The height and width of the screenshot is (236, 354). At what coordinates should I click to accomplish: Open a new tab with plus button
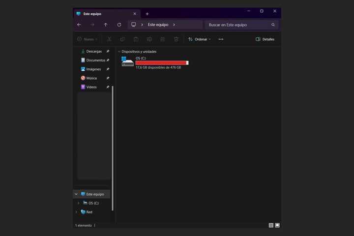[147, 14]
